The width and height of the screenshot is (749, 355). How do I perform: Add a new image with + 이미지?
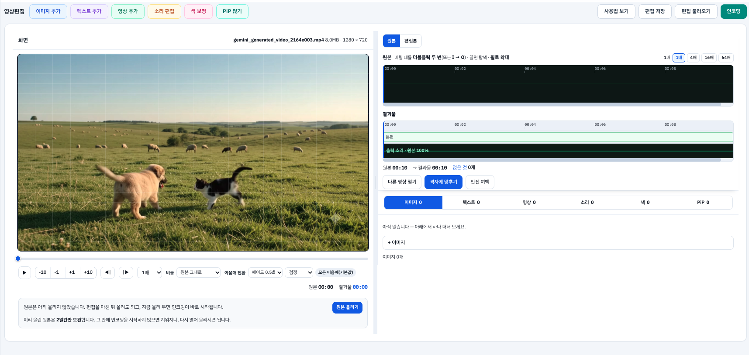tap(558, 243)
